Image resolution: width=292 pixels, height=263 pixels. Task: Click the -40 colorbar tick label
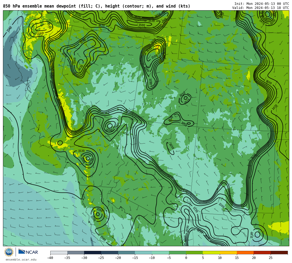tap(50, 258)
